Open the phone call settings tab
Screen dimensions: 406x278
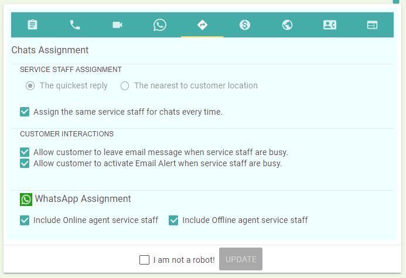click(x=75, y=25)
